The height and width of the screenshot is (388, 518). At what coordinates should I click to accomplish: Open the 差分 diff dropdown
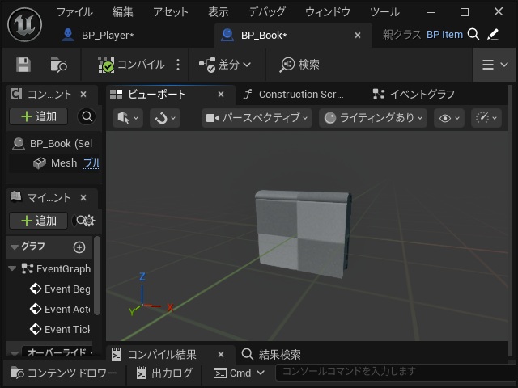[225, 65]
